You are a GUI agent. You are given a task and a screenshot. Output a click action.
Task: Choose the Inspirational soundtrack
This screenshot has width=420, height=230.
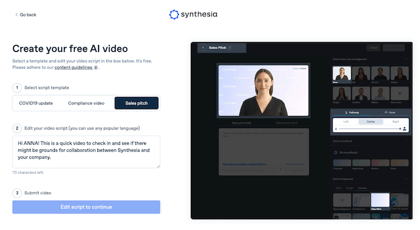pyautogui.click(x=361, y=163)
